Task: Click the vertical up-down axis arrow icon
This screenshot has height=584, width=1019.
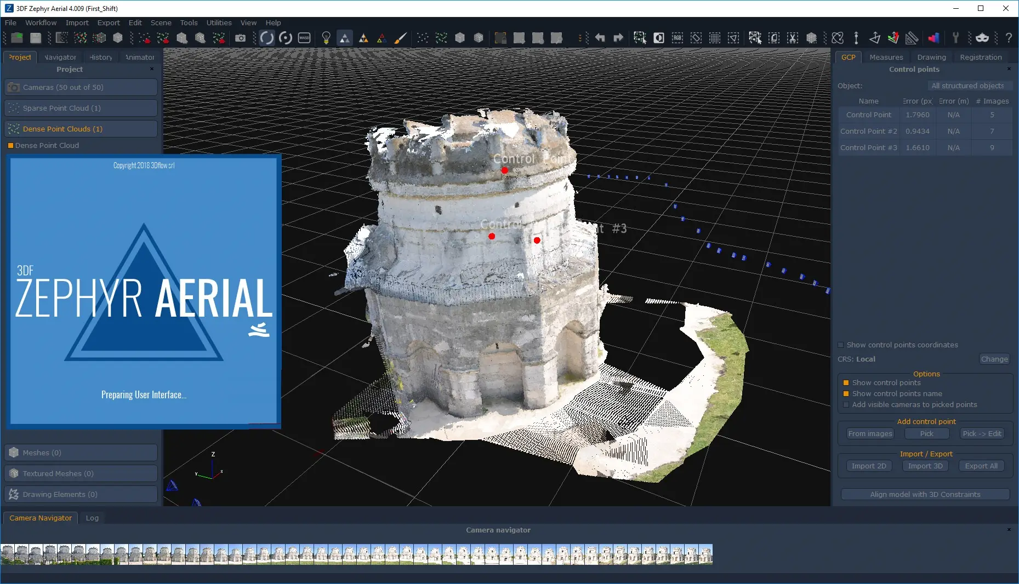Action: tap(856, 38)
